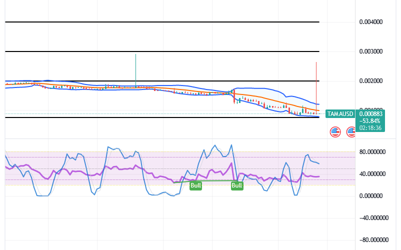Open the first US flag economic event marker

coord(335,132)
